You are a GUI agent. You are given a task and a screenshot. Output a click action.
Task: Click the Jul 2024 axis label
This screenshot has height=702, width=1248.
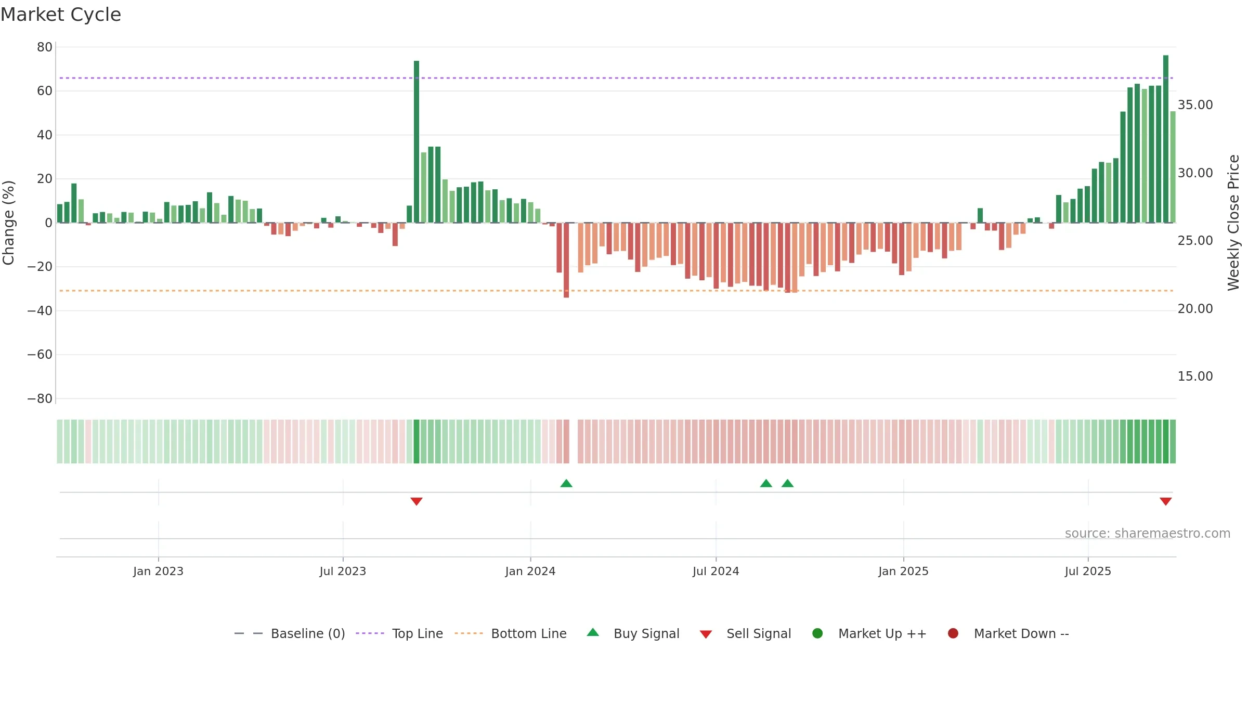[x=716, y=571]
